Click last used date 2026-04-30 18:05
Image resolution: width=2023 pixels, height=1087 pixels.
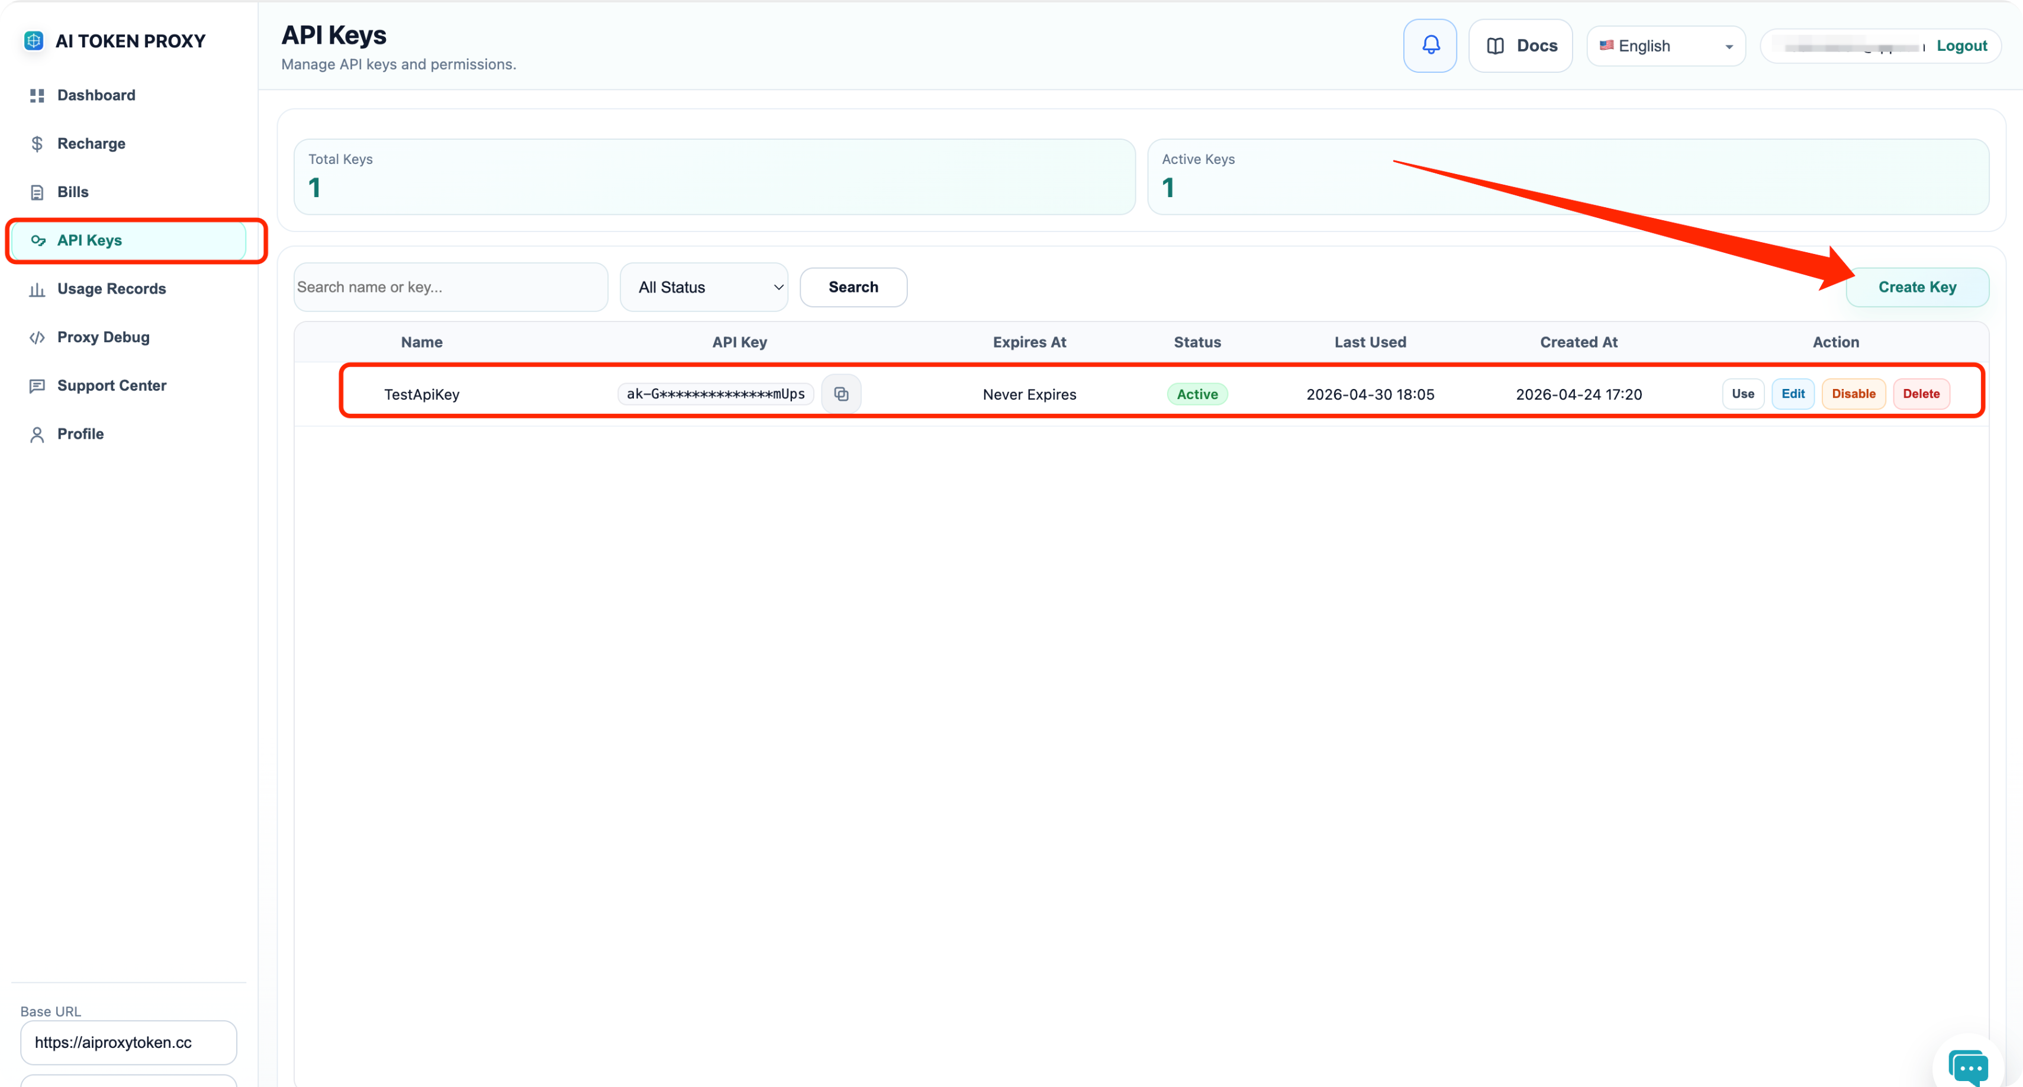click(x=1370, y=394)
